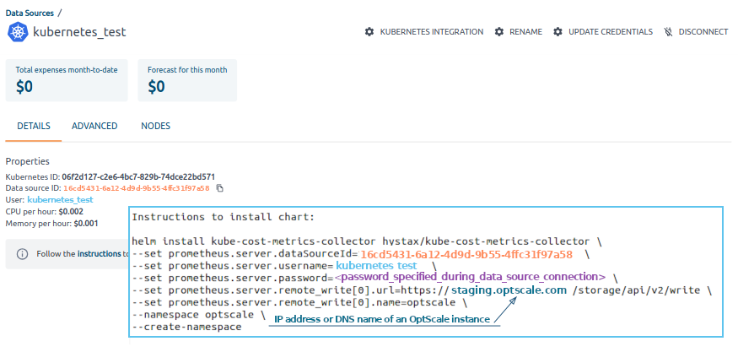Click the KUBERNETES INTEGRATION gear icon

pos(369,32)
